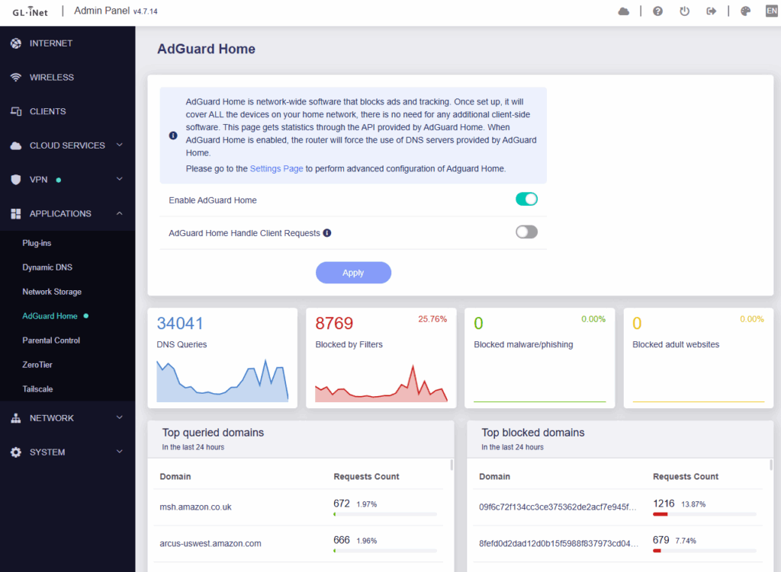Click info icon beside Handle Client Requests
The height and width of the screenshot is (572, 781).
(327, 233)
